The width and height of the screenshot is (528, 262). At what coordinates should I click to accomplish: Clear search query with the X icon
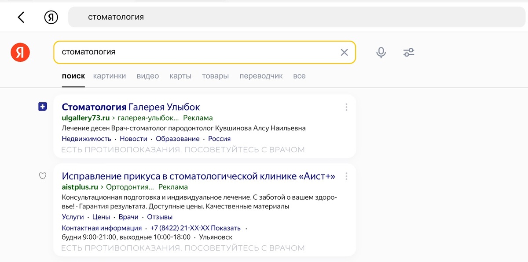(x=344, y=52)
